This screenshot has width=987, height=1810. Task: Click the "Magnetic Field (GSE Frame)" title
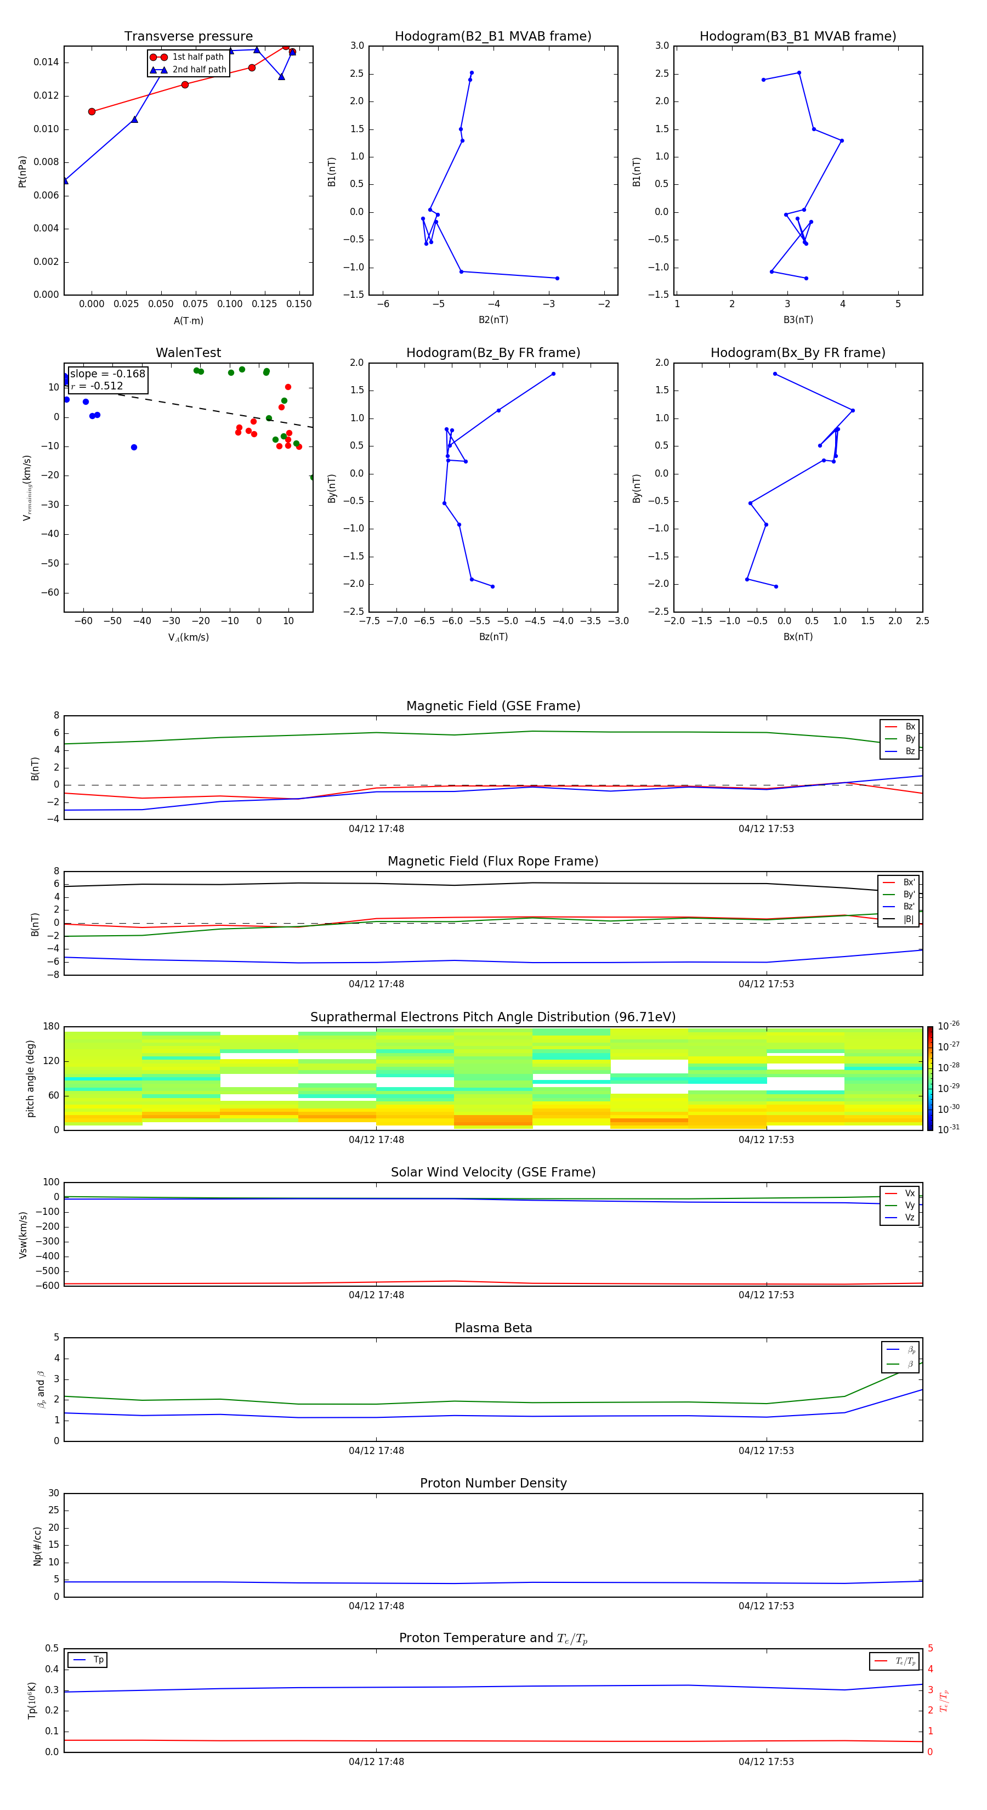[493, 706]
